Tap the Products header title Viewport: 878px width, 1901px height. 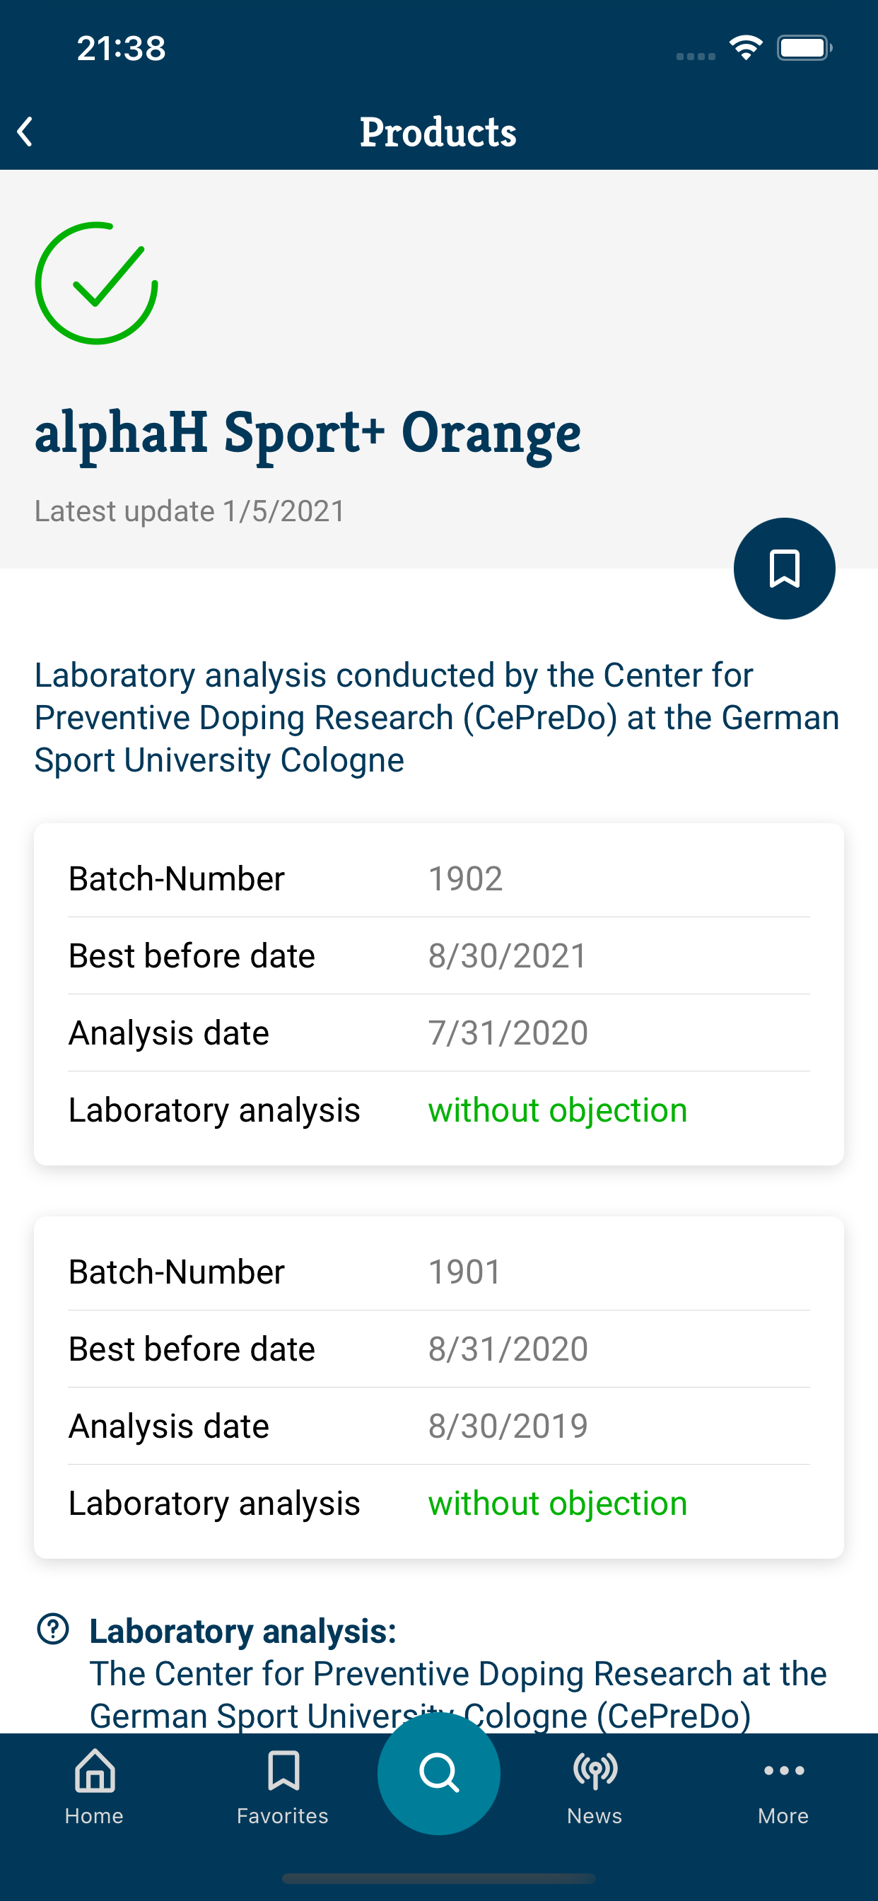438,133
